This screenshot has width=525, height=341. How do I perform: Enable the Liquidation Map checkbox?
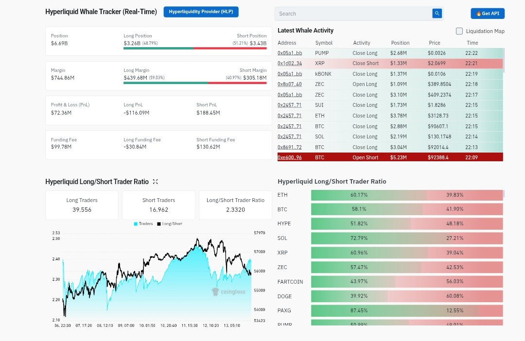click(459, 31)
